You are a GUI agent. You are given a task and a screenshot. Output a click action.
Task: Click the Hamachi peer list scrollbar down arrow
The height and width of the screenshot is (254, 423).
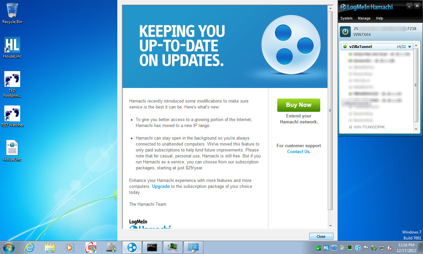(416, 129)
